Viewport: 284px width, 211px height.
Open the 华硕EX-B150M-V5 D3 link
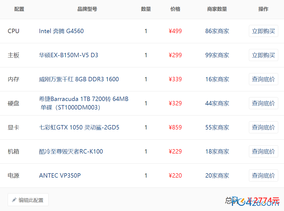tap(69, 55)
